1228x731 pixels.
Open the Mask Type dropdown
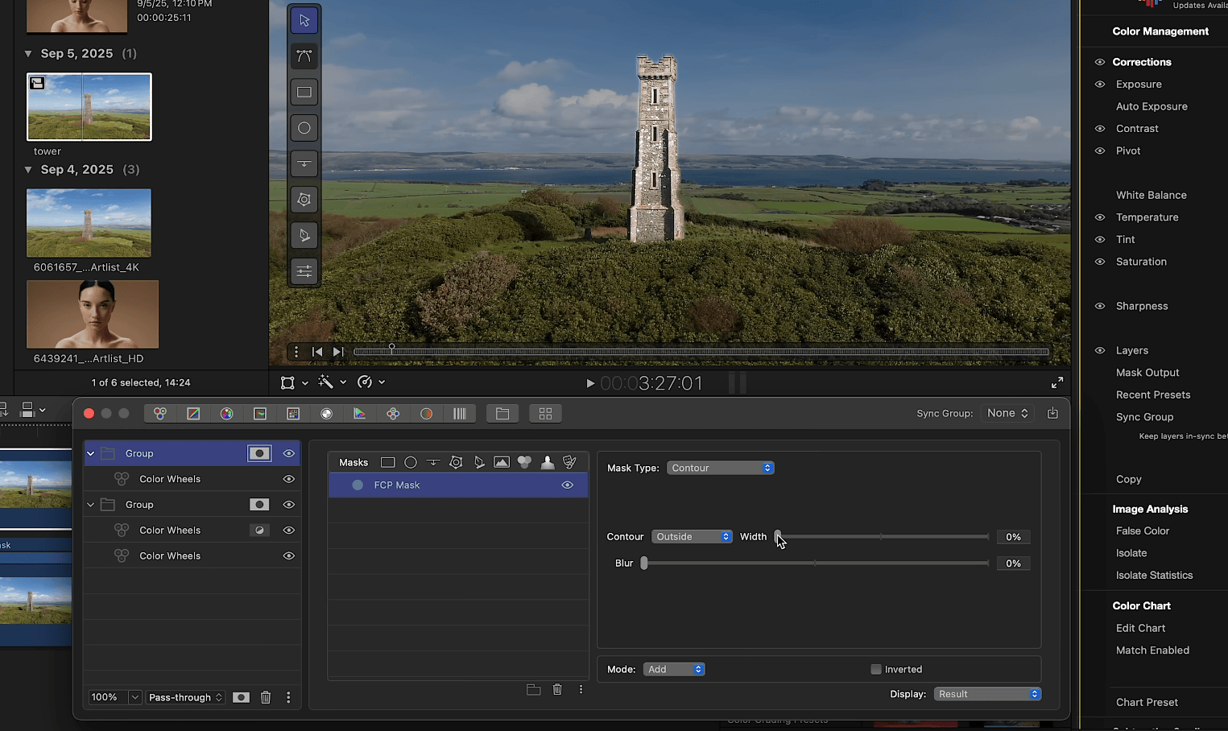[720, 468]
